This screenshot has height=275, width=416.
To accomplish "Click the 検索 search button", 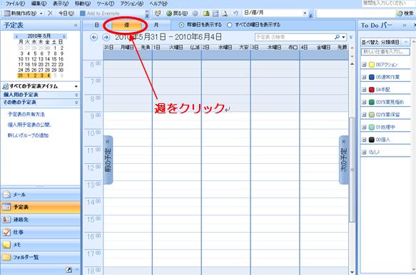I will (x=405, y=14).
